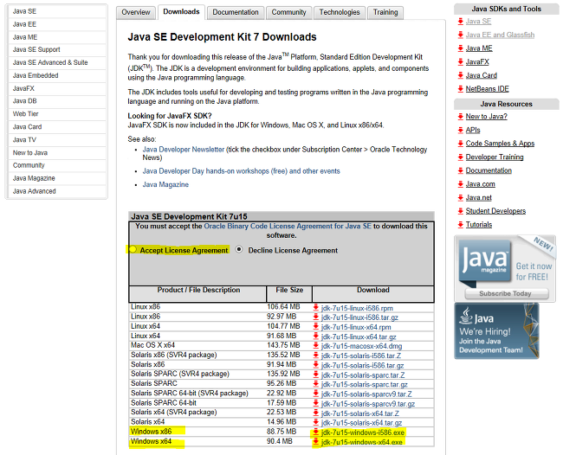The width and height of the screenshot is (563, 455).
Task: Open Java Developer Newsletter link
Action: 184,150
